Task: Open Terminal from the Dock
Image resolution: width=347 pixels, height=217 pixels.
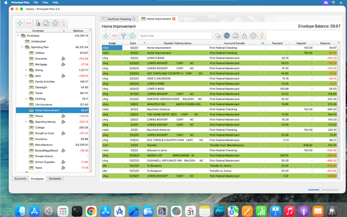Action: click(77, 211)
